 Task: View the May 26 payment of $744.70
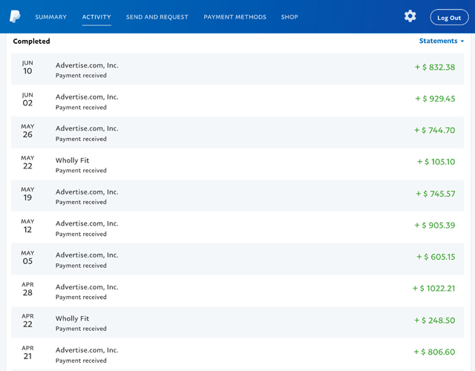[237, 132]
